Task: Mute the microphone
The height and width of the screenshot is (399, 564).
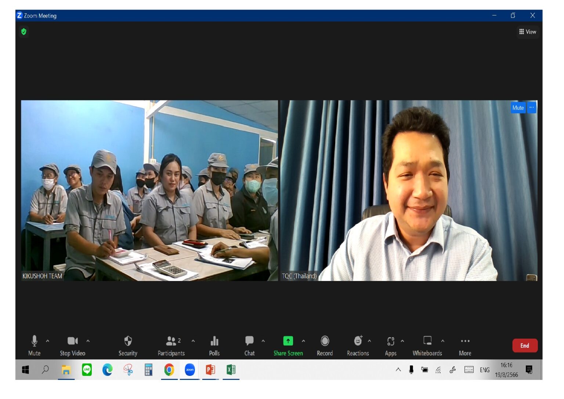Action: click(35, 342)
